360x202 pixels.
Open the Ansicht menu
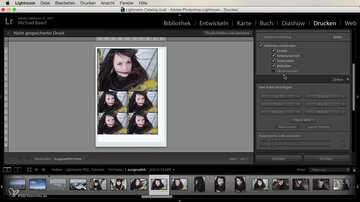pyautogui.click(x=108, y=3)
